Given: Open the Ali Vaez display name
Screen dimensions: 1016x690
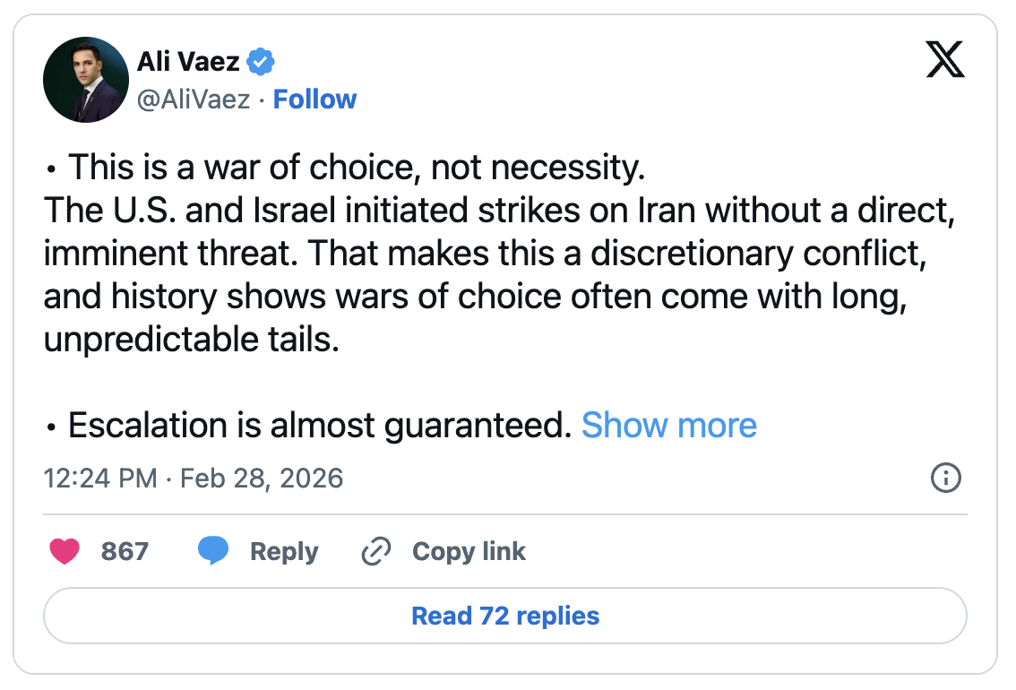Looking at the screenshot, I should pyautogui.click(x=188, y=63).
